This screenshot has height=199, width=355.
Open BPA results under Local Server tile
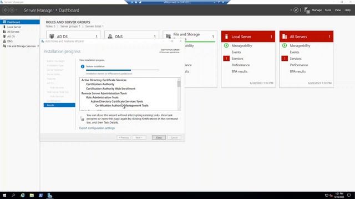(x=240, y=71)
